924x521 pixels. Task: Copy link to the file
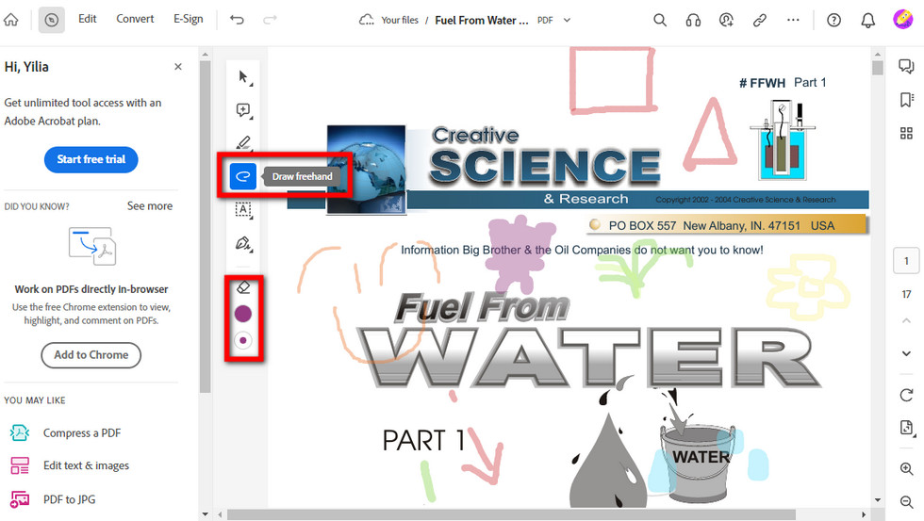tap(760, 20)
